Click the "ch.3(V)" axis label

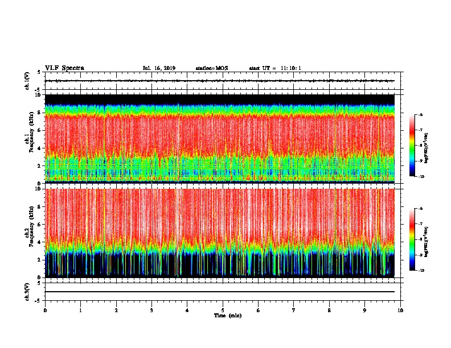click(27, 292)
